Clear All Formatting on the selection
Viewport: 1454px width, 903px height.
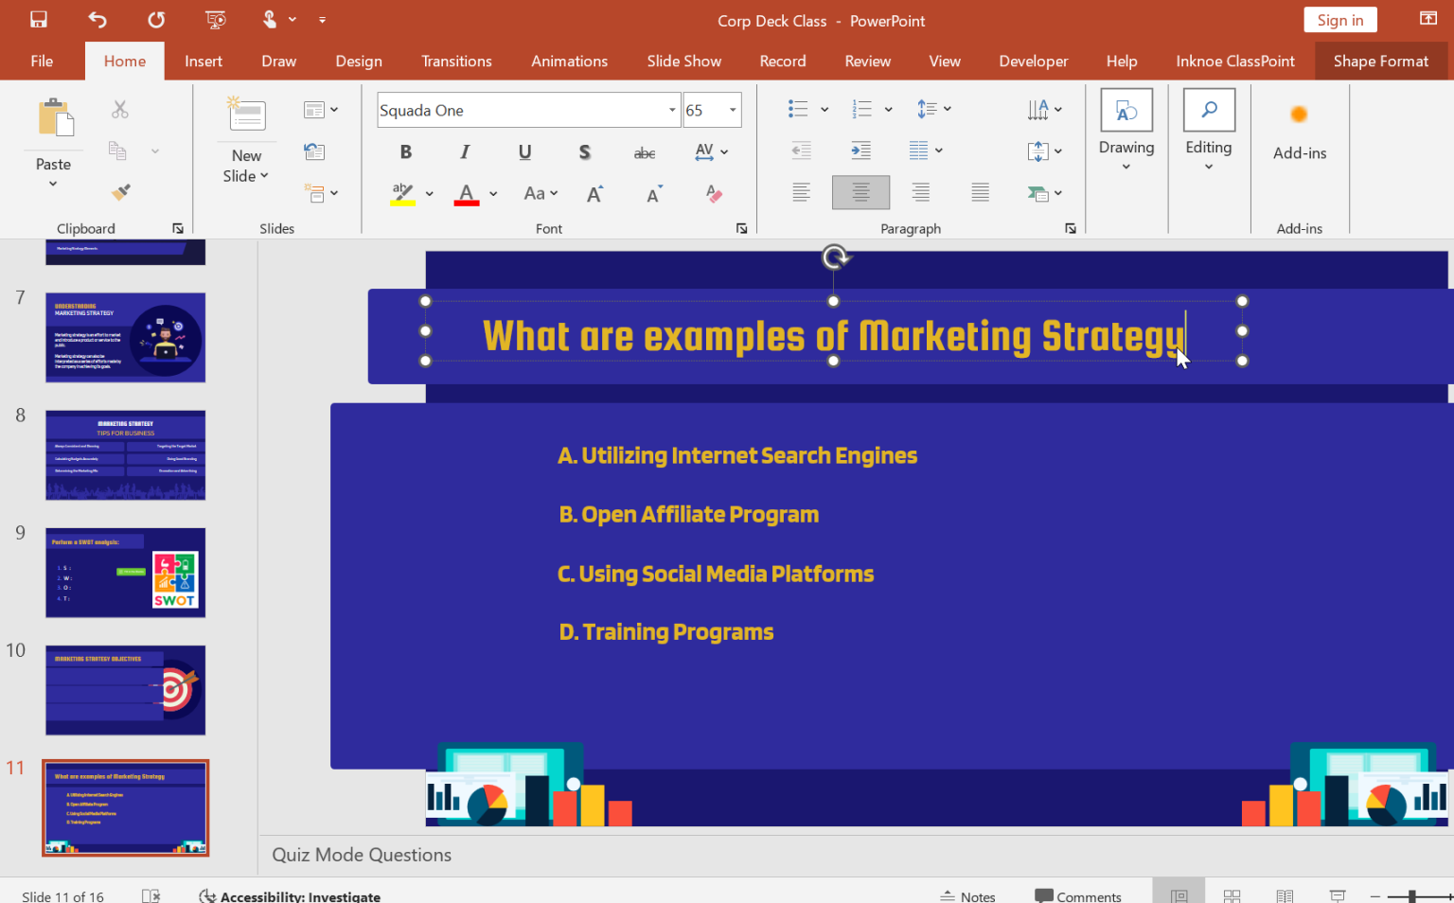714,192
